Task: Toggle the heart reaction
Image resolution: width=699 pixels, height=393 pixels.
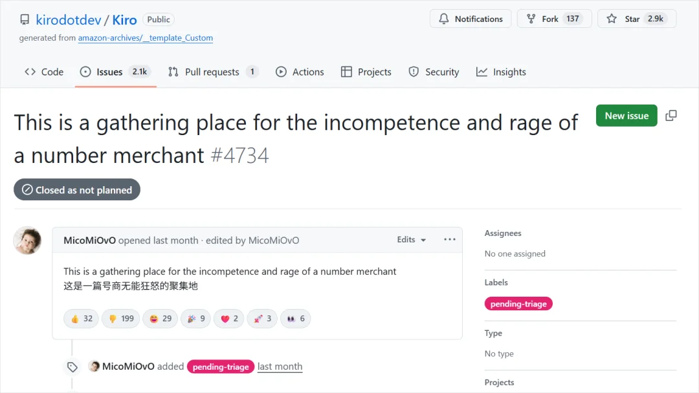Action: (x=230, y=319)
